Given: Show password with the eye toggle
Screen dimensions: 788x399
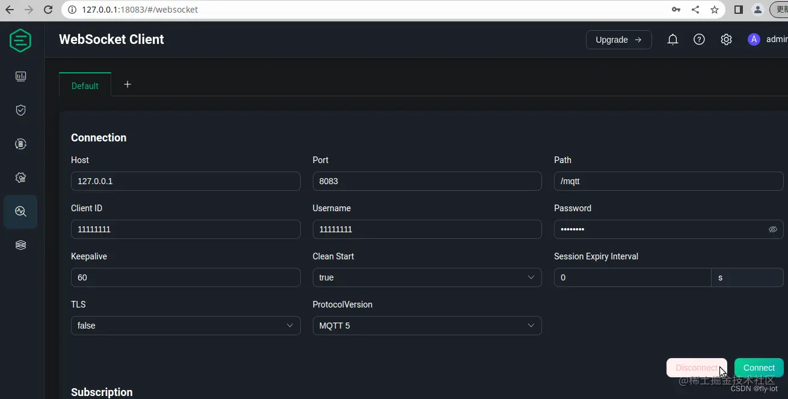Looking at the screenshot, I should click(773, 229).
